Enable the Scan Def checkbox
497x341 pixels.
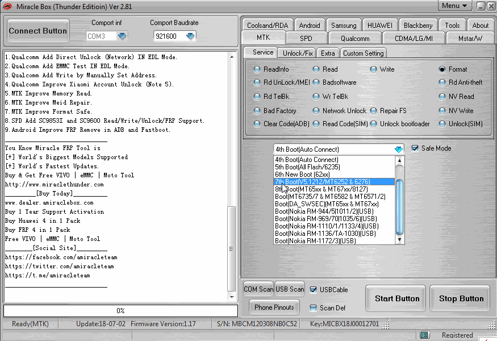coord(313,307)
